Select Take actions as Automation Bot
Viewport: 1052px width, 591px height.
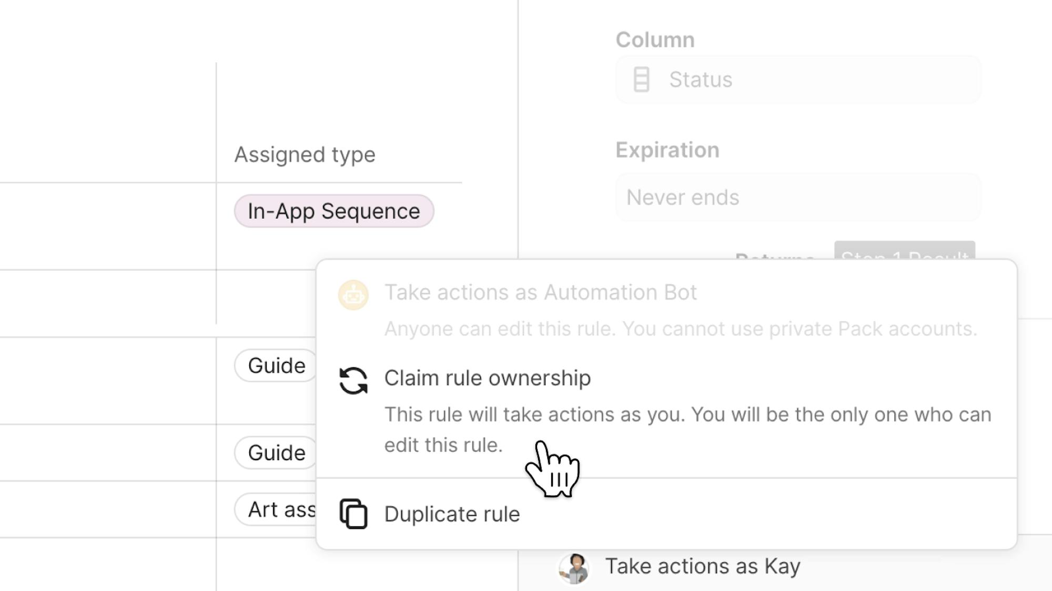[540, 293]
